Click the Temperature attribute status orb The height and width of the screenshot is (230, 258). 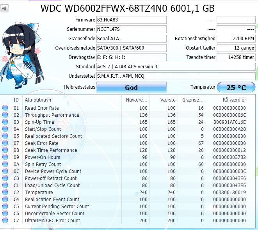(5, 192)
